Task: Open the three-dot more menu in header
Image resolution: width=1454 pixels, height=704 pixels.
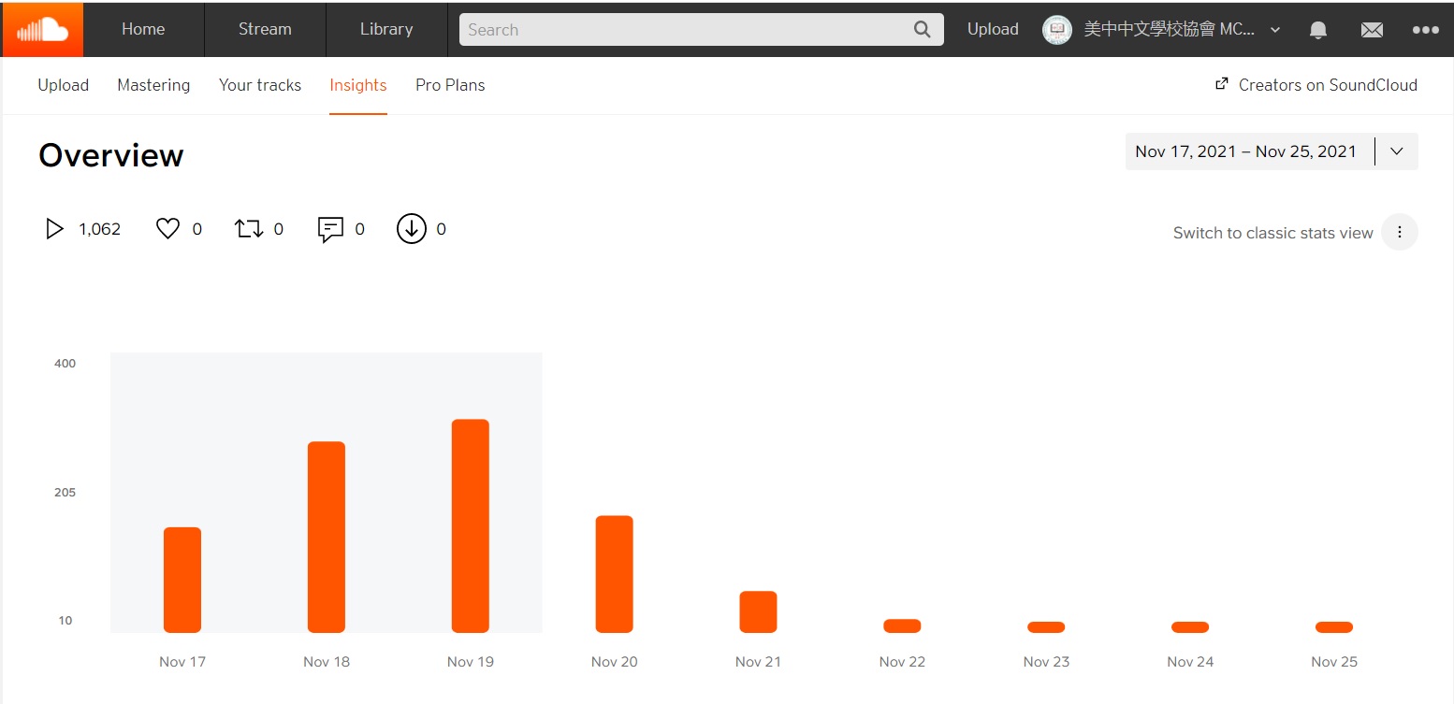Action: coord(1425,30)
